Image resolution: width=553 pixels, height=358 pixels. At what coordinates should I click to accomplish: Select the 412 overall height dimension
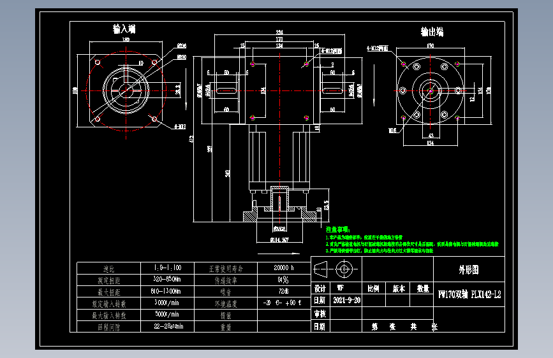[x=191, y=139]
